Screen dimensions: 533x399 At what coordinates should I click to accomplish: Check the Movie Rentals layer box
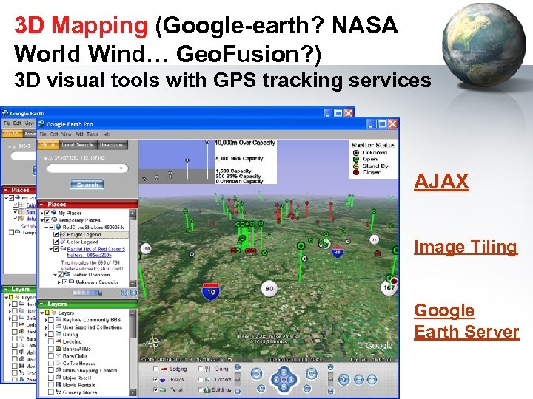coord(50,385)
